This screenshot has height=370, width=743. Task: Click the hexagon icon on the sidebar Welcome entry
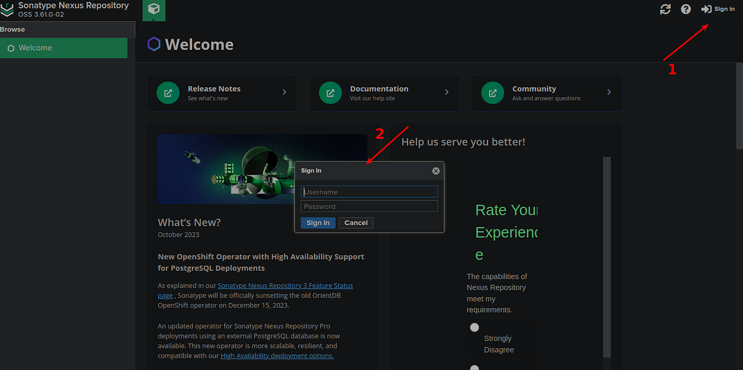coord(10,48)
